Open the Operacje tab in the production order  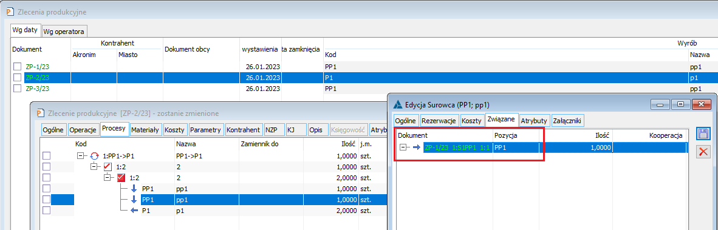(83, 130)
